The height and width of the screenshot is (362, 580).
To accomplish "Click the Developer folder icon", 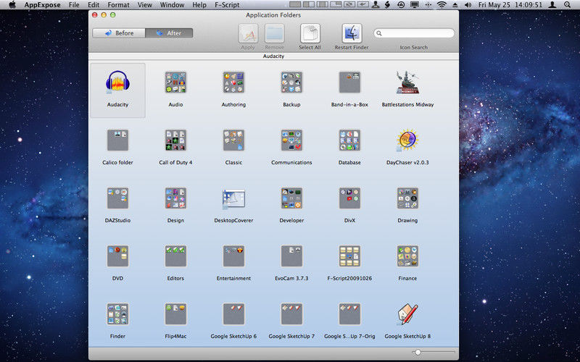I will point(291,198).
